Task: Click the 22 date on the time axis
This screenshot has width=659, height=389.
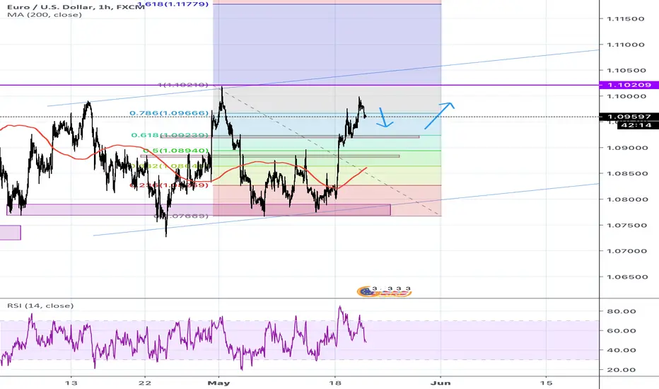Action: [x=145, y=383]
